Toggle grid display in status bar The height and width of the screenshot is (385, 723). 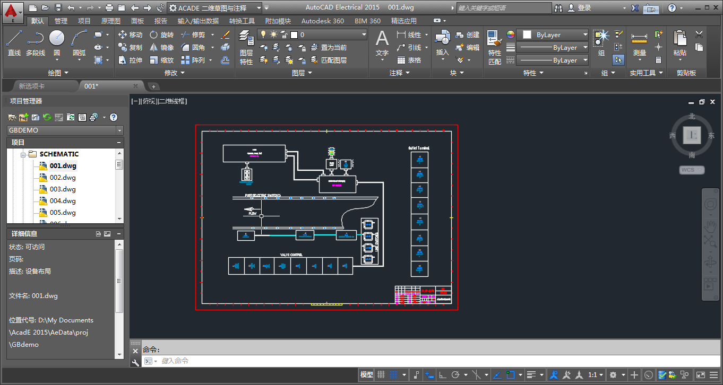[381, 375]
